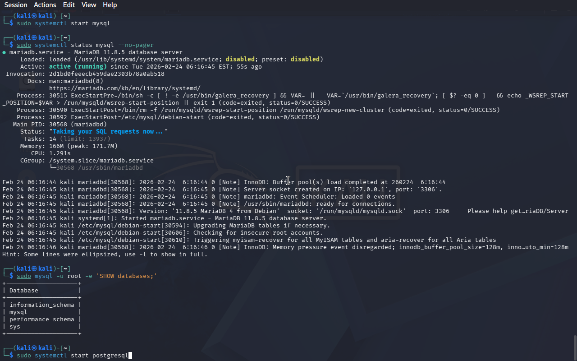This screenshot has height=361, width=577.
Task: Click the /usr/sbin/mariadbd CGroup tree entry
Action: (x=99, y=168)
